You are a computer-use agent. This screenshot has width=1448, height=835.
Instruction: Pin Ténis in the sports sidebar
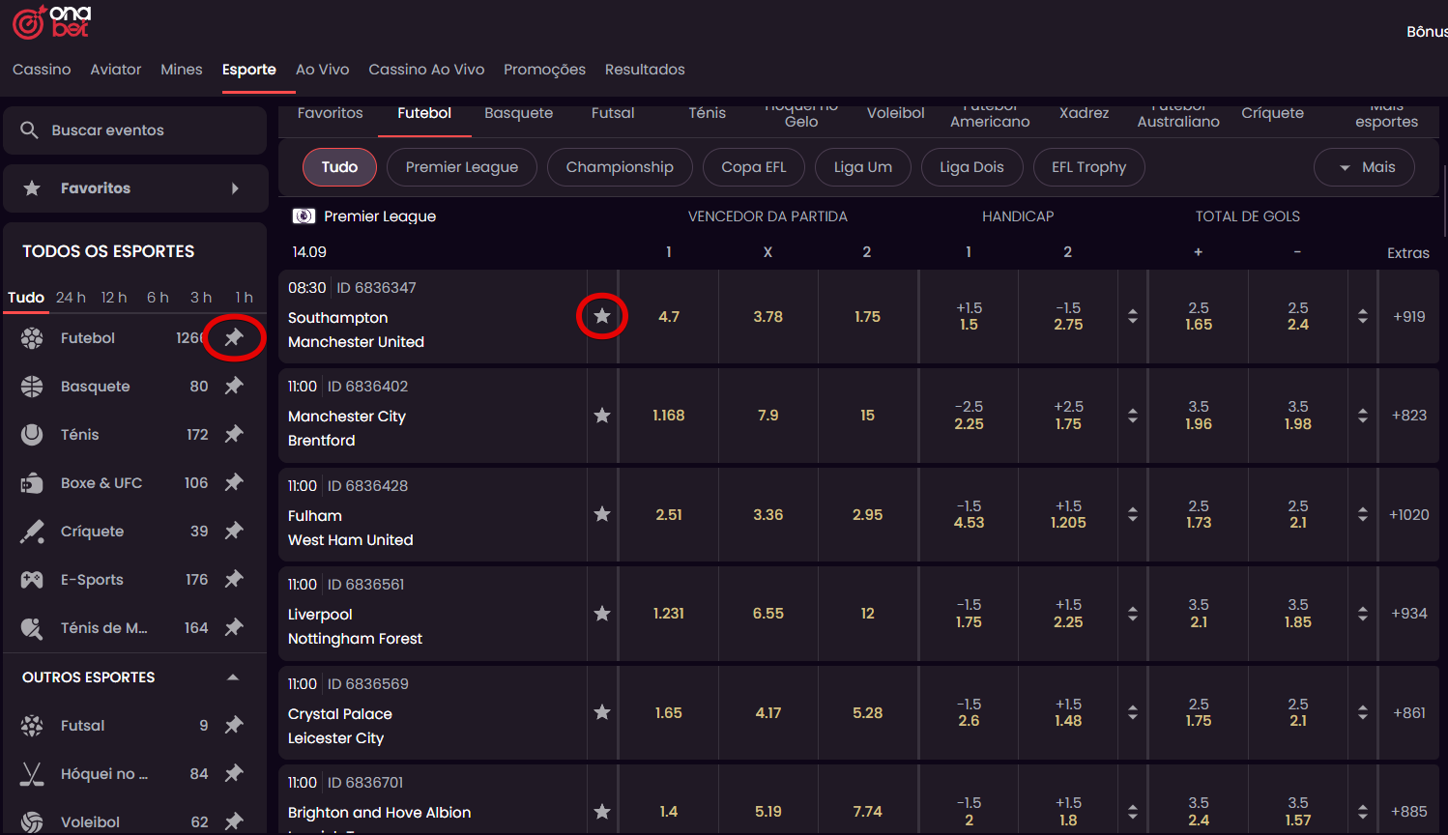pyautogui.click(x=234, y=434)
